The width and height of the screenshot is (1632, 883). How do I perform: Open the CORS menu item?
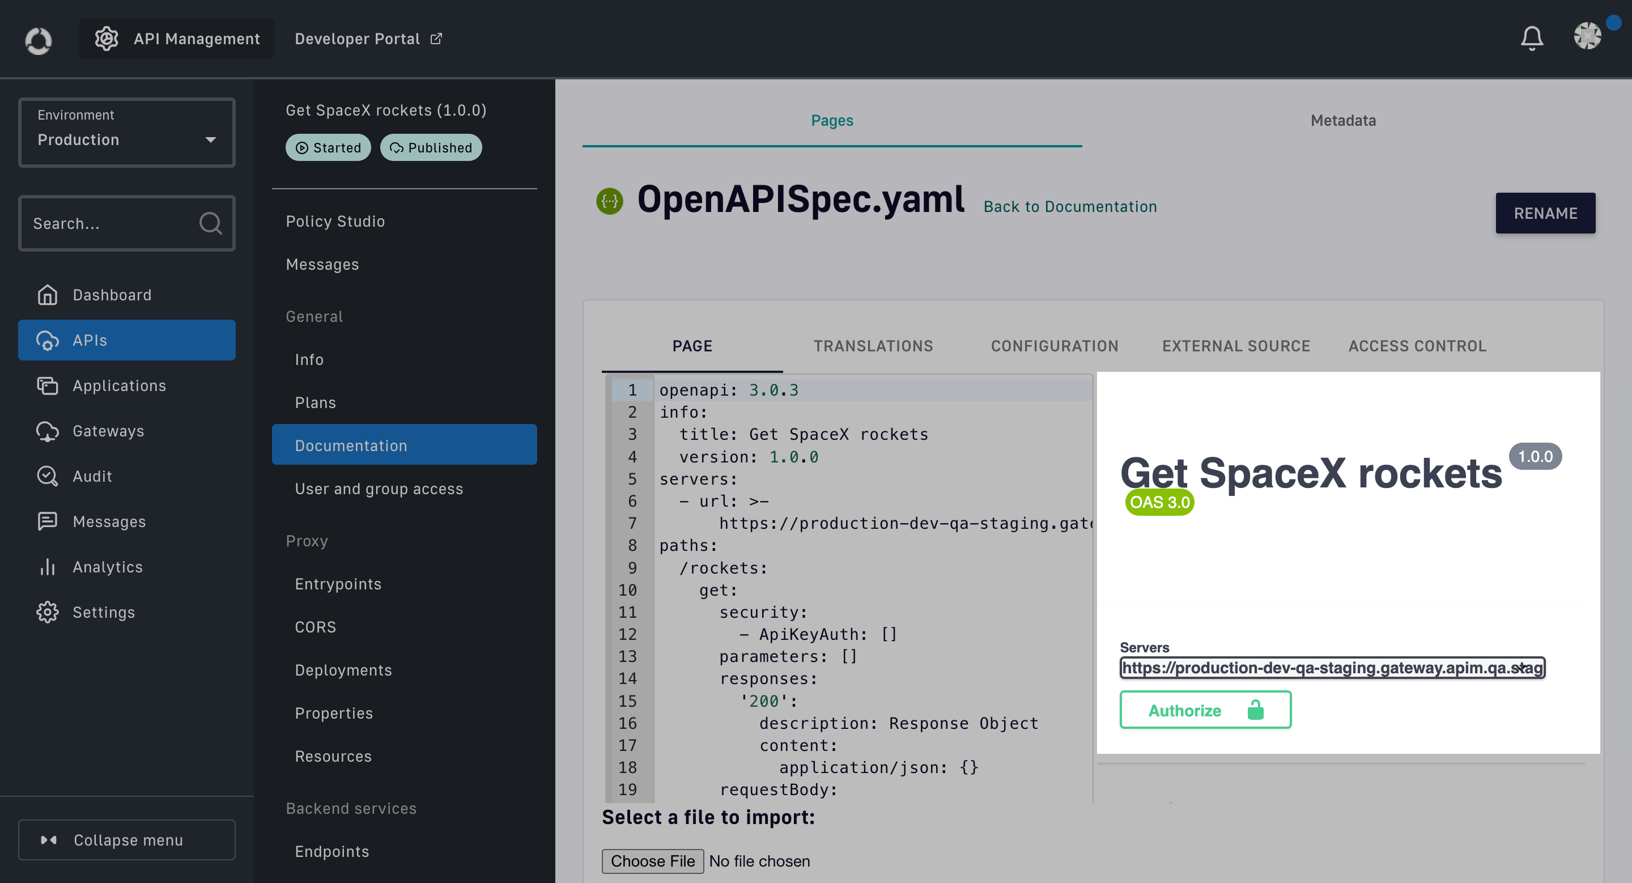[x=404, y=626]
